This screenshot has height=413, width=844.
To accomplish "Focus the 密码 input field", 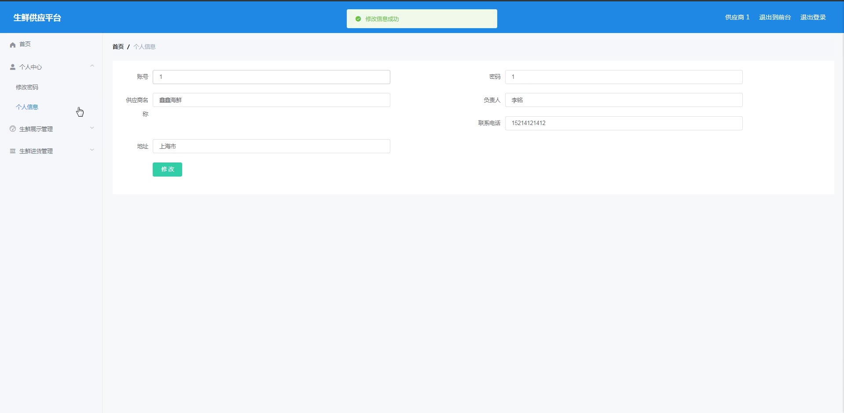I will [624, 77].
